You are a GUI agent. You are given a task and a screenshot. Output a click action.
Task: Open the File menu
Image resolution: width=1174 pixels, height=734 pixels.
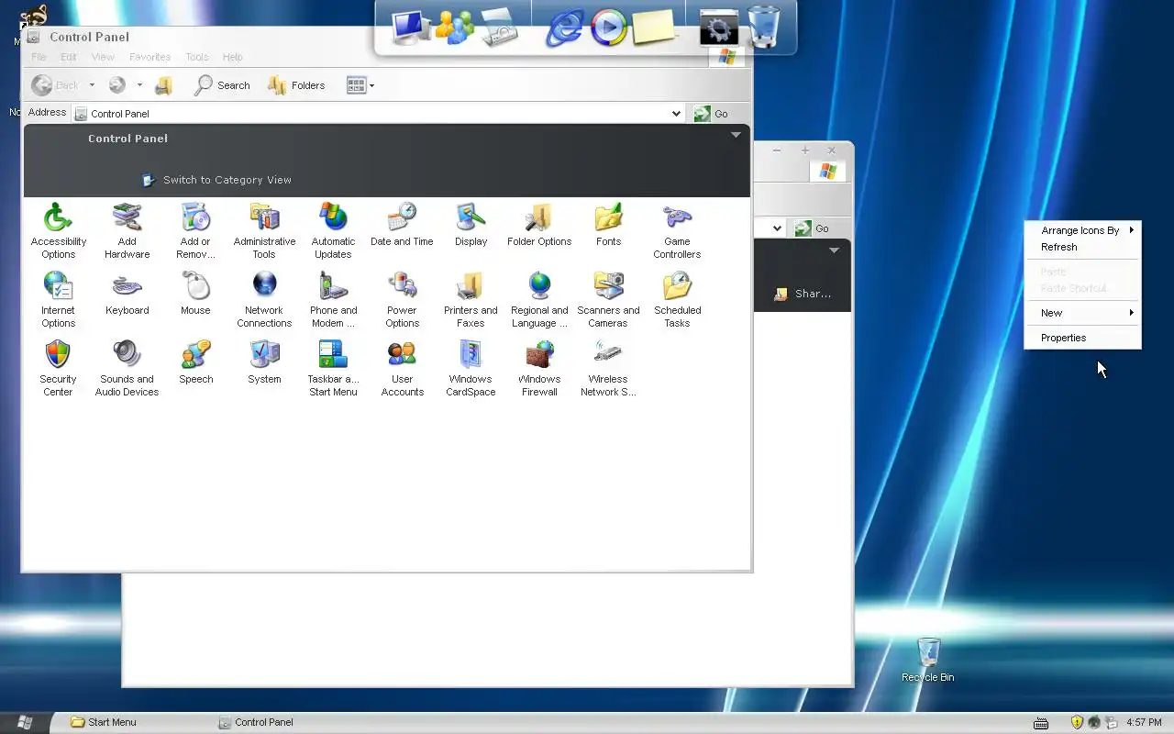point(39,57)
